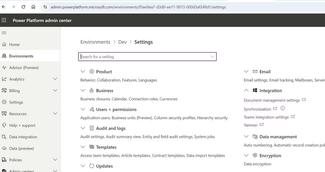Expand the Policies menu chevron
325x172 pixels.
55,159
